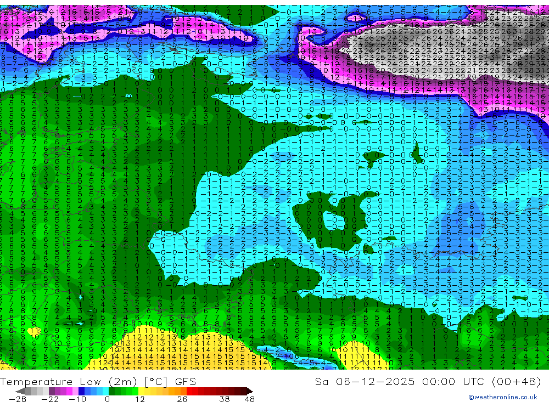Click the '26' legend label
549x402 pixels.
(182, 399)
